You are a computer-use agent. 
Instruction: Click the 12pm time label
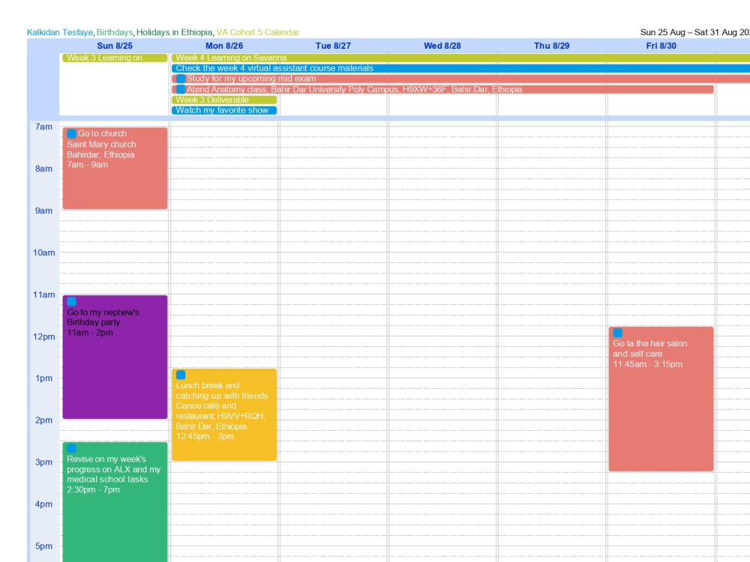(x=43, y=337)
